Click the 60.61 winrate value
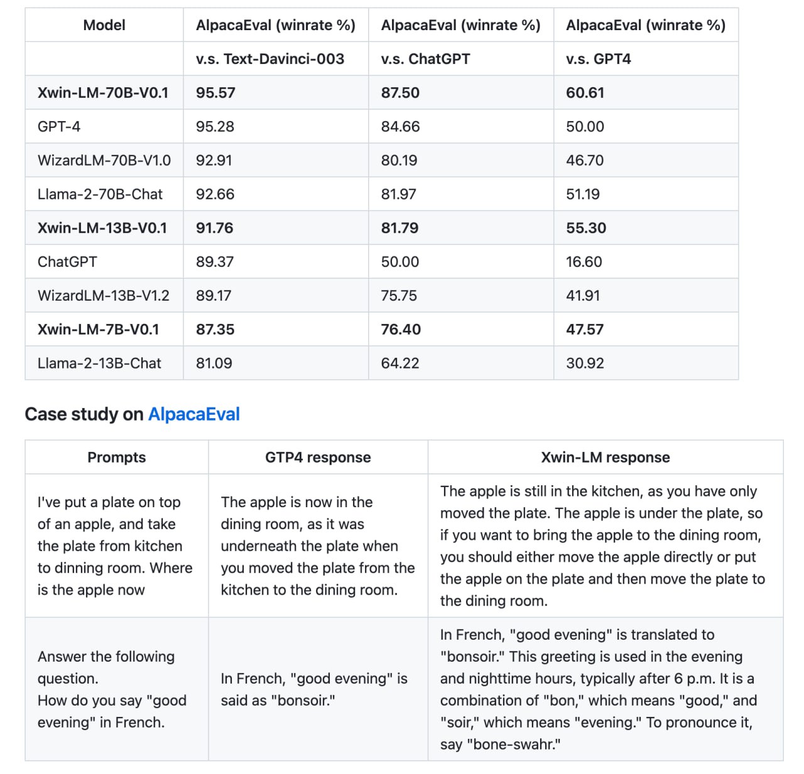804x774 pixels. point(585,93)
